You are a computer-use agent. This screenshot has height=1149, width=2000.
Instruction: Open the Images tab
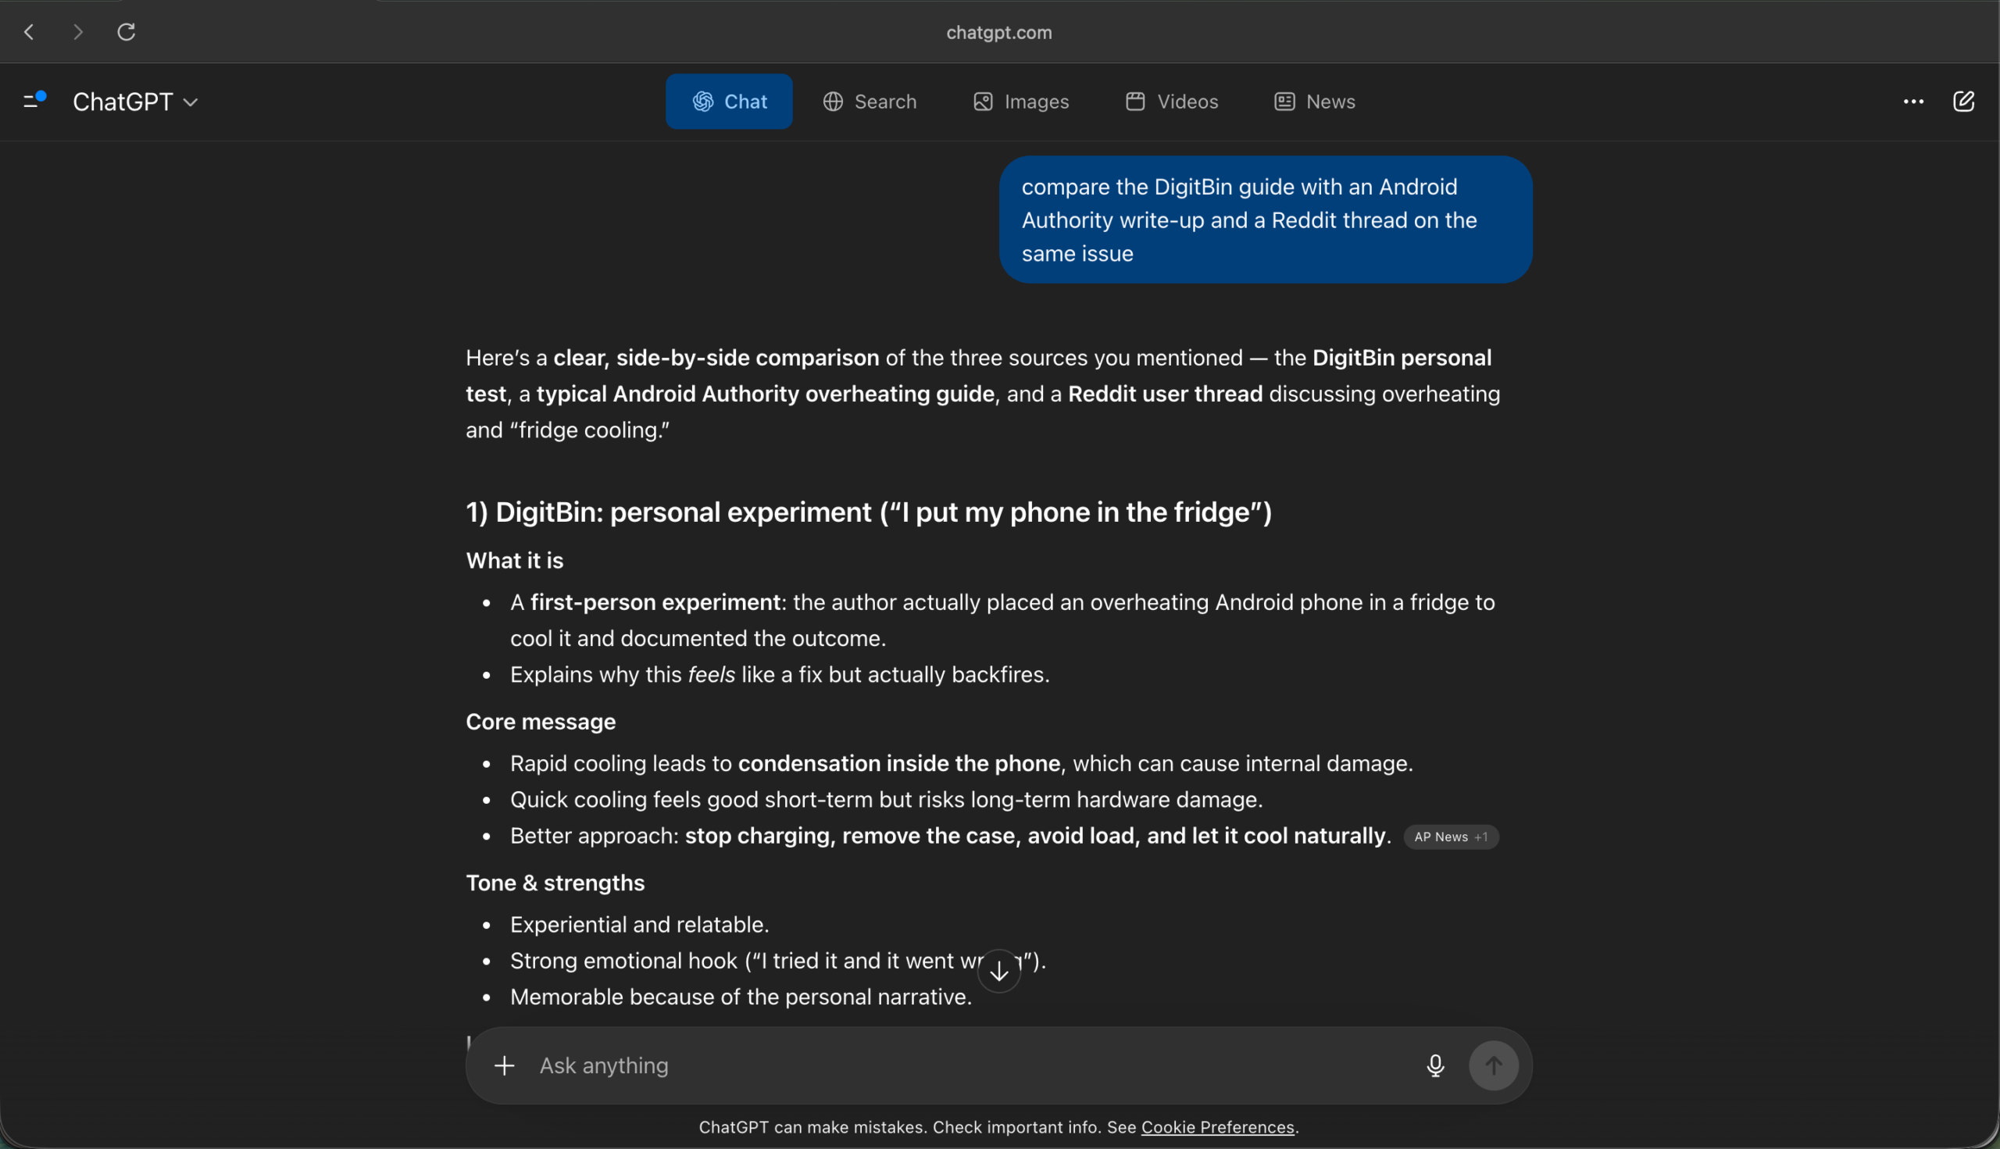coord(1020,101)
